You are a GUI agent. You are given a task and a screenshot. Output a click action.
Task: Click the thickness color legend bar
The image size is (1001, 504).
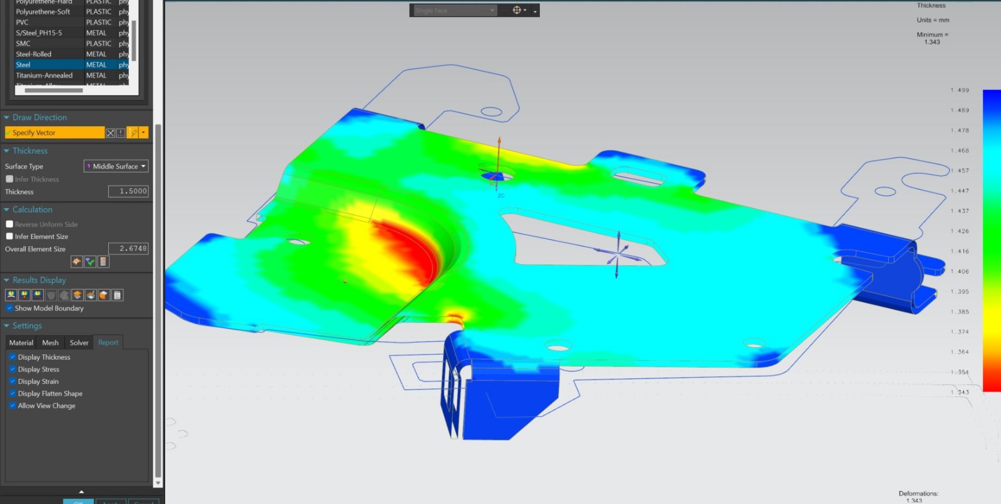point(991,241)
